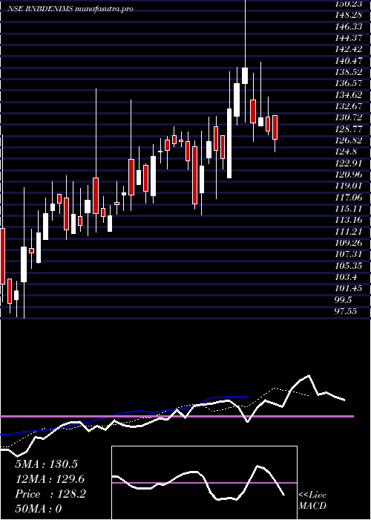Click the Price : 128.2 readout

pos(50,494)
